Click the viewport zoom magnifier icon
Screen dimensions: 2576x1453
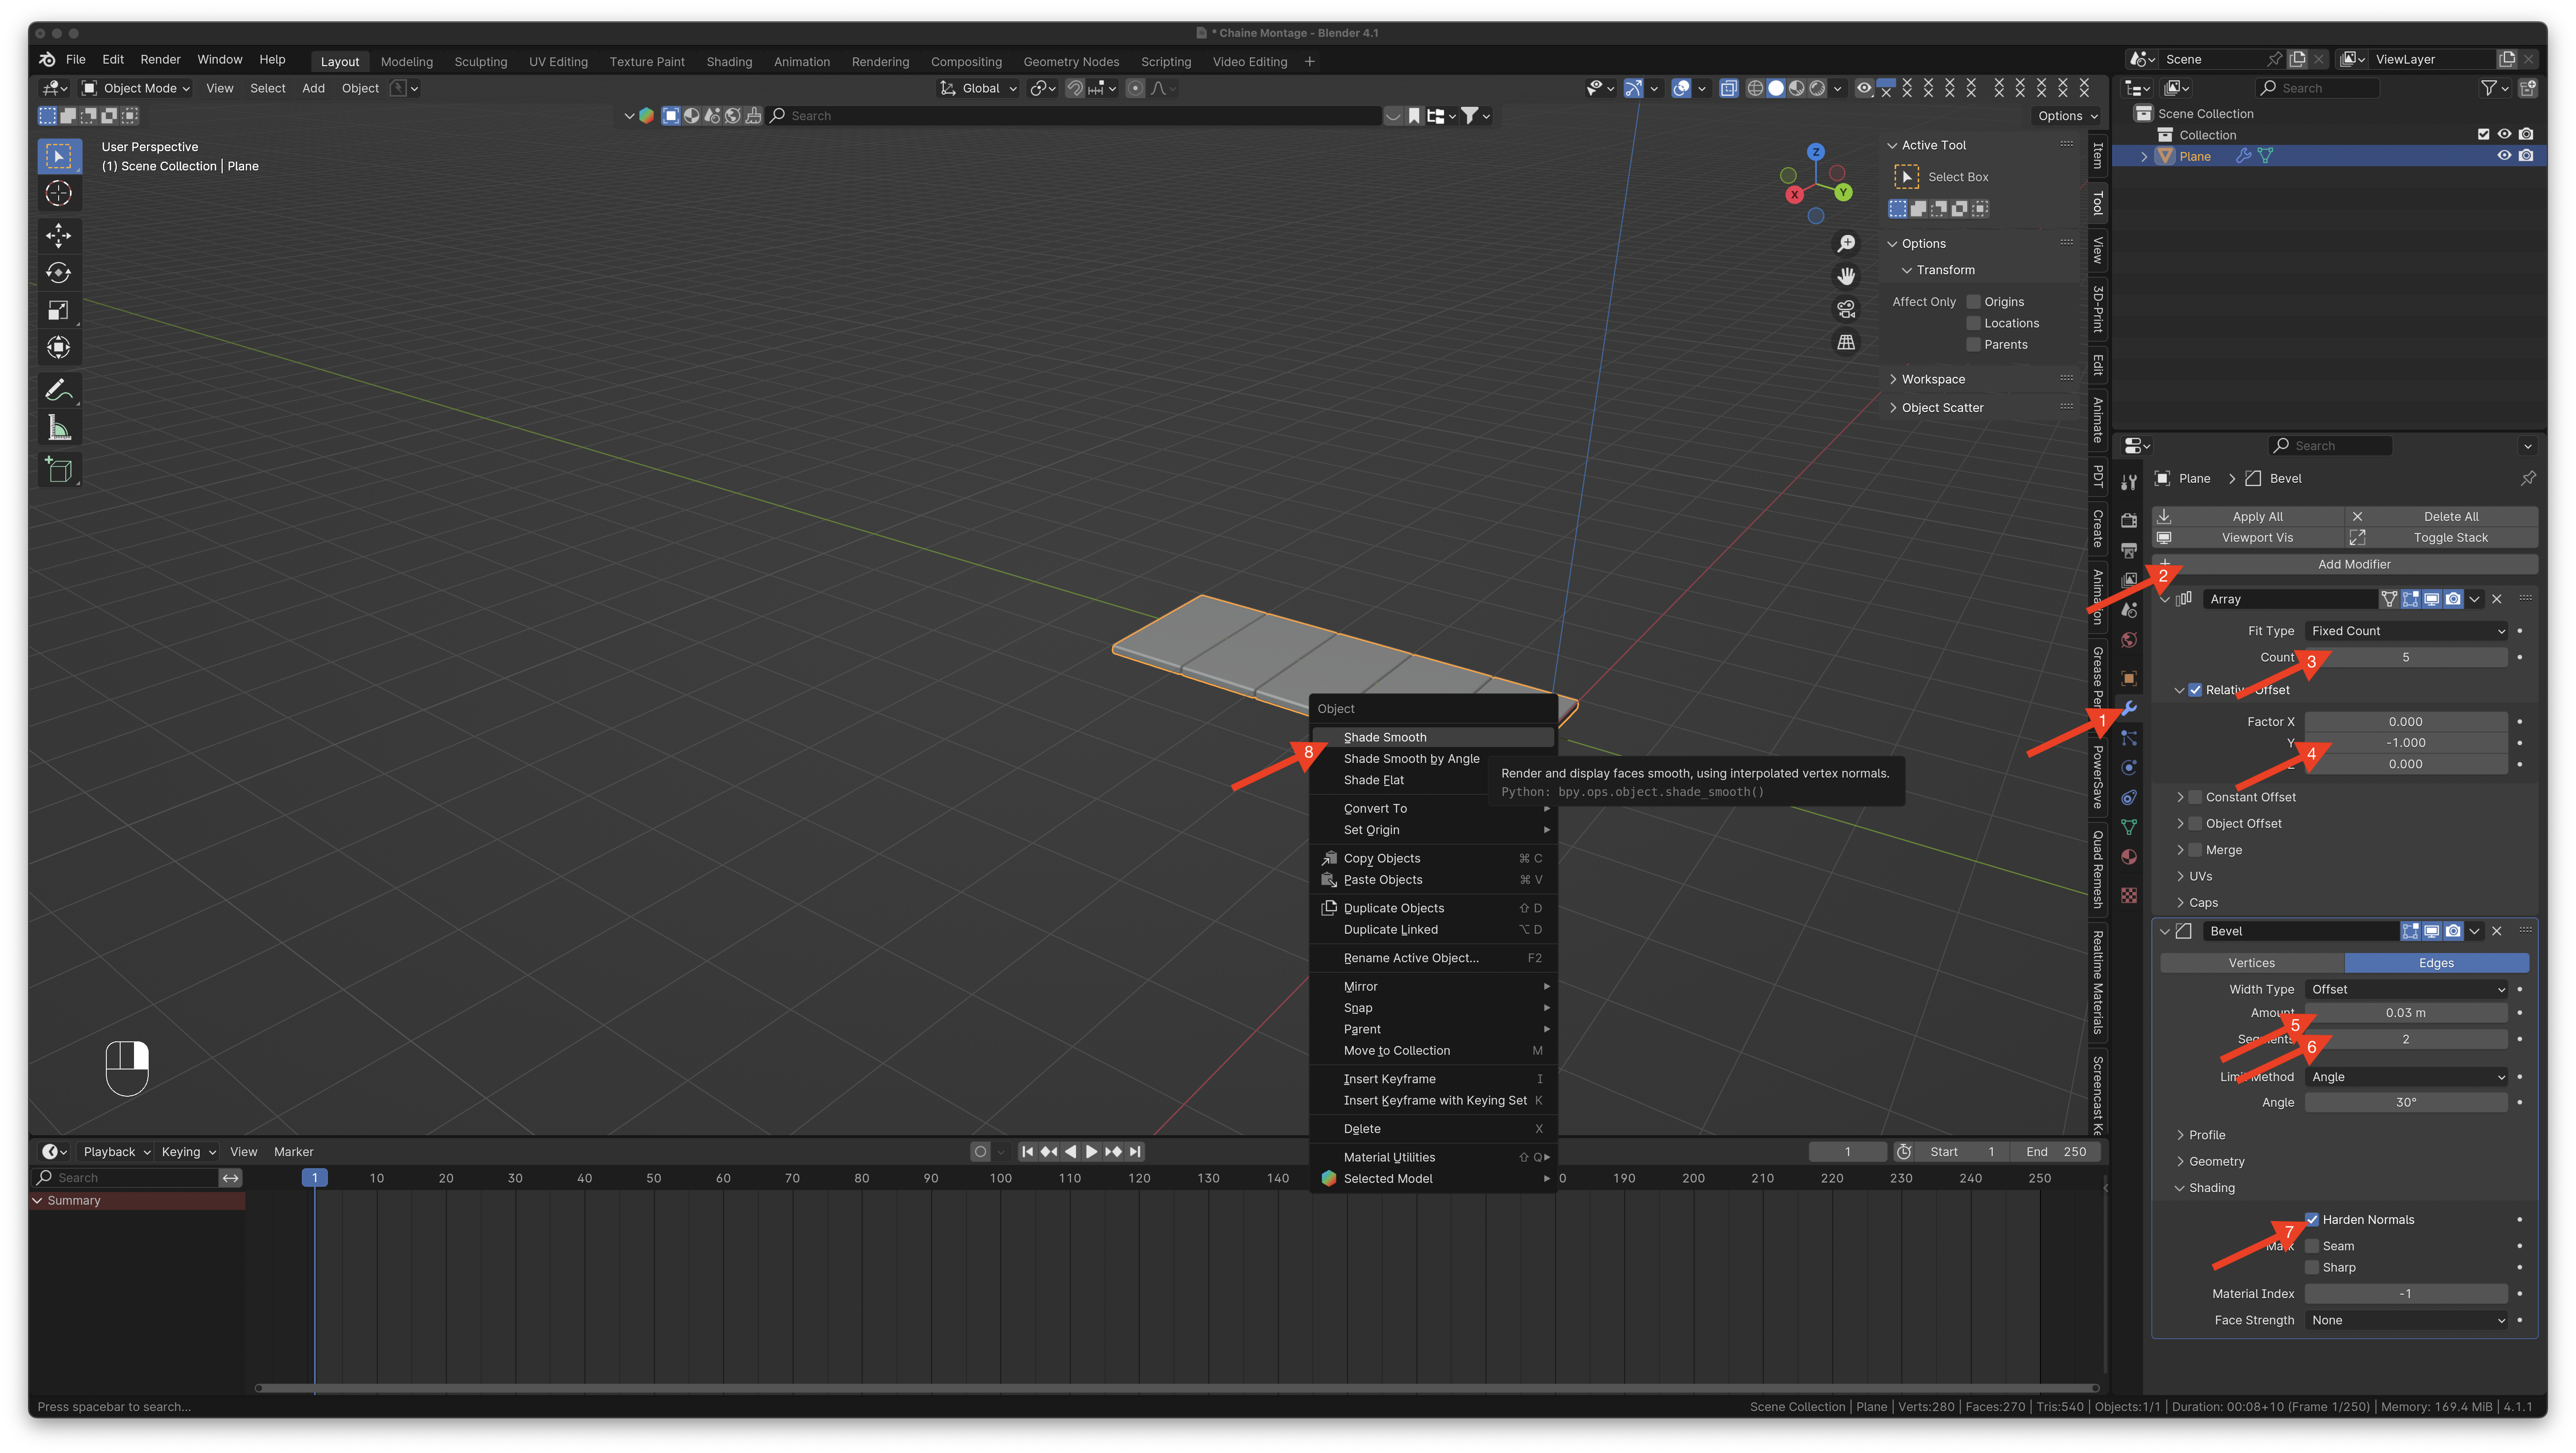click(1846, 244)
